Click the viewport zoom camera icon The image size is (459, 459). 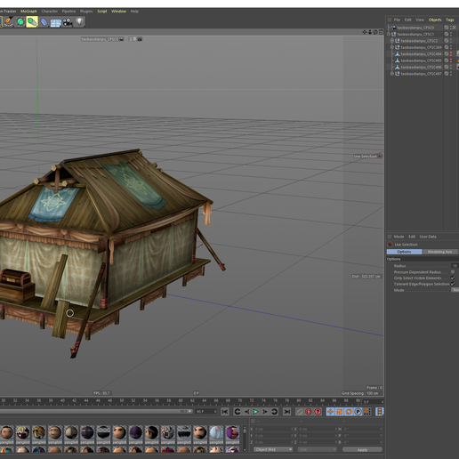point(370,32)
